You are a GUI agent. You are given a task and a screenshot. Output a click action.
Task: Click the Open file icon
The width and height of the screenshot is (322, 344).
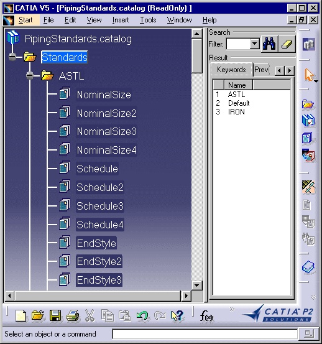click(38, 315)
